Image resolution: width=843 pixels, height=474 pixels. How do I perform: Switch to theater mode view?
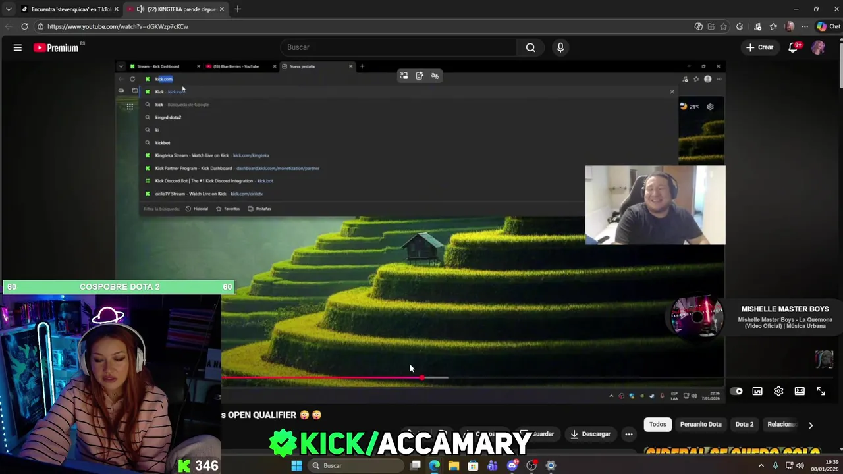[x=800, y=391]
